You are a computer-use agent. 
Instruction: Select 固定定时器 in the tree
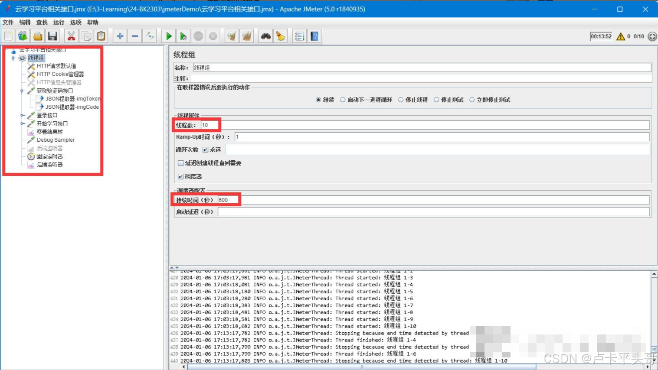(x=49, y=156)
